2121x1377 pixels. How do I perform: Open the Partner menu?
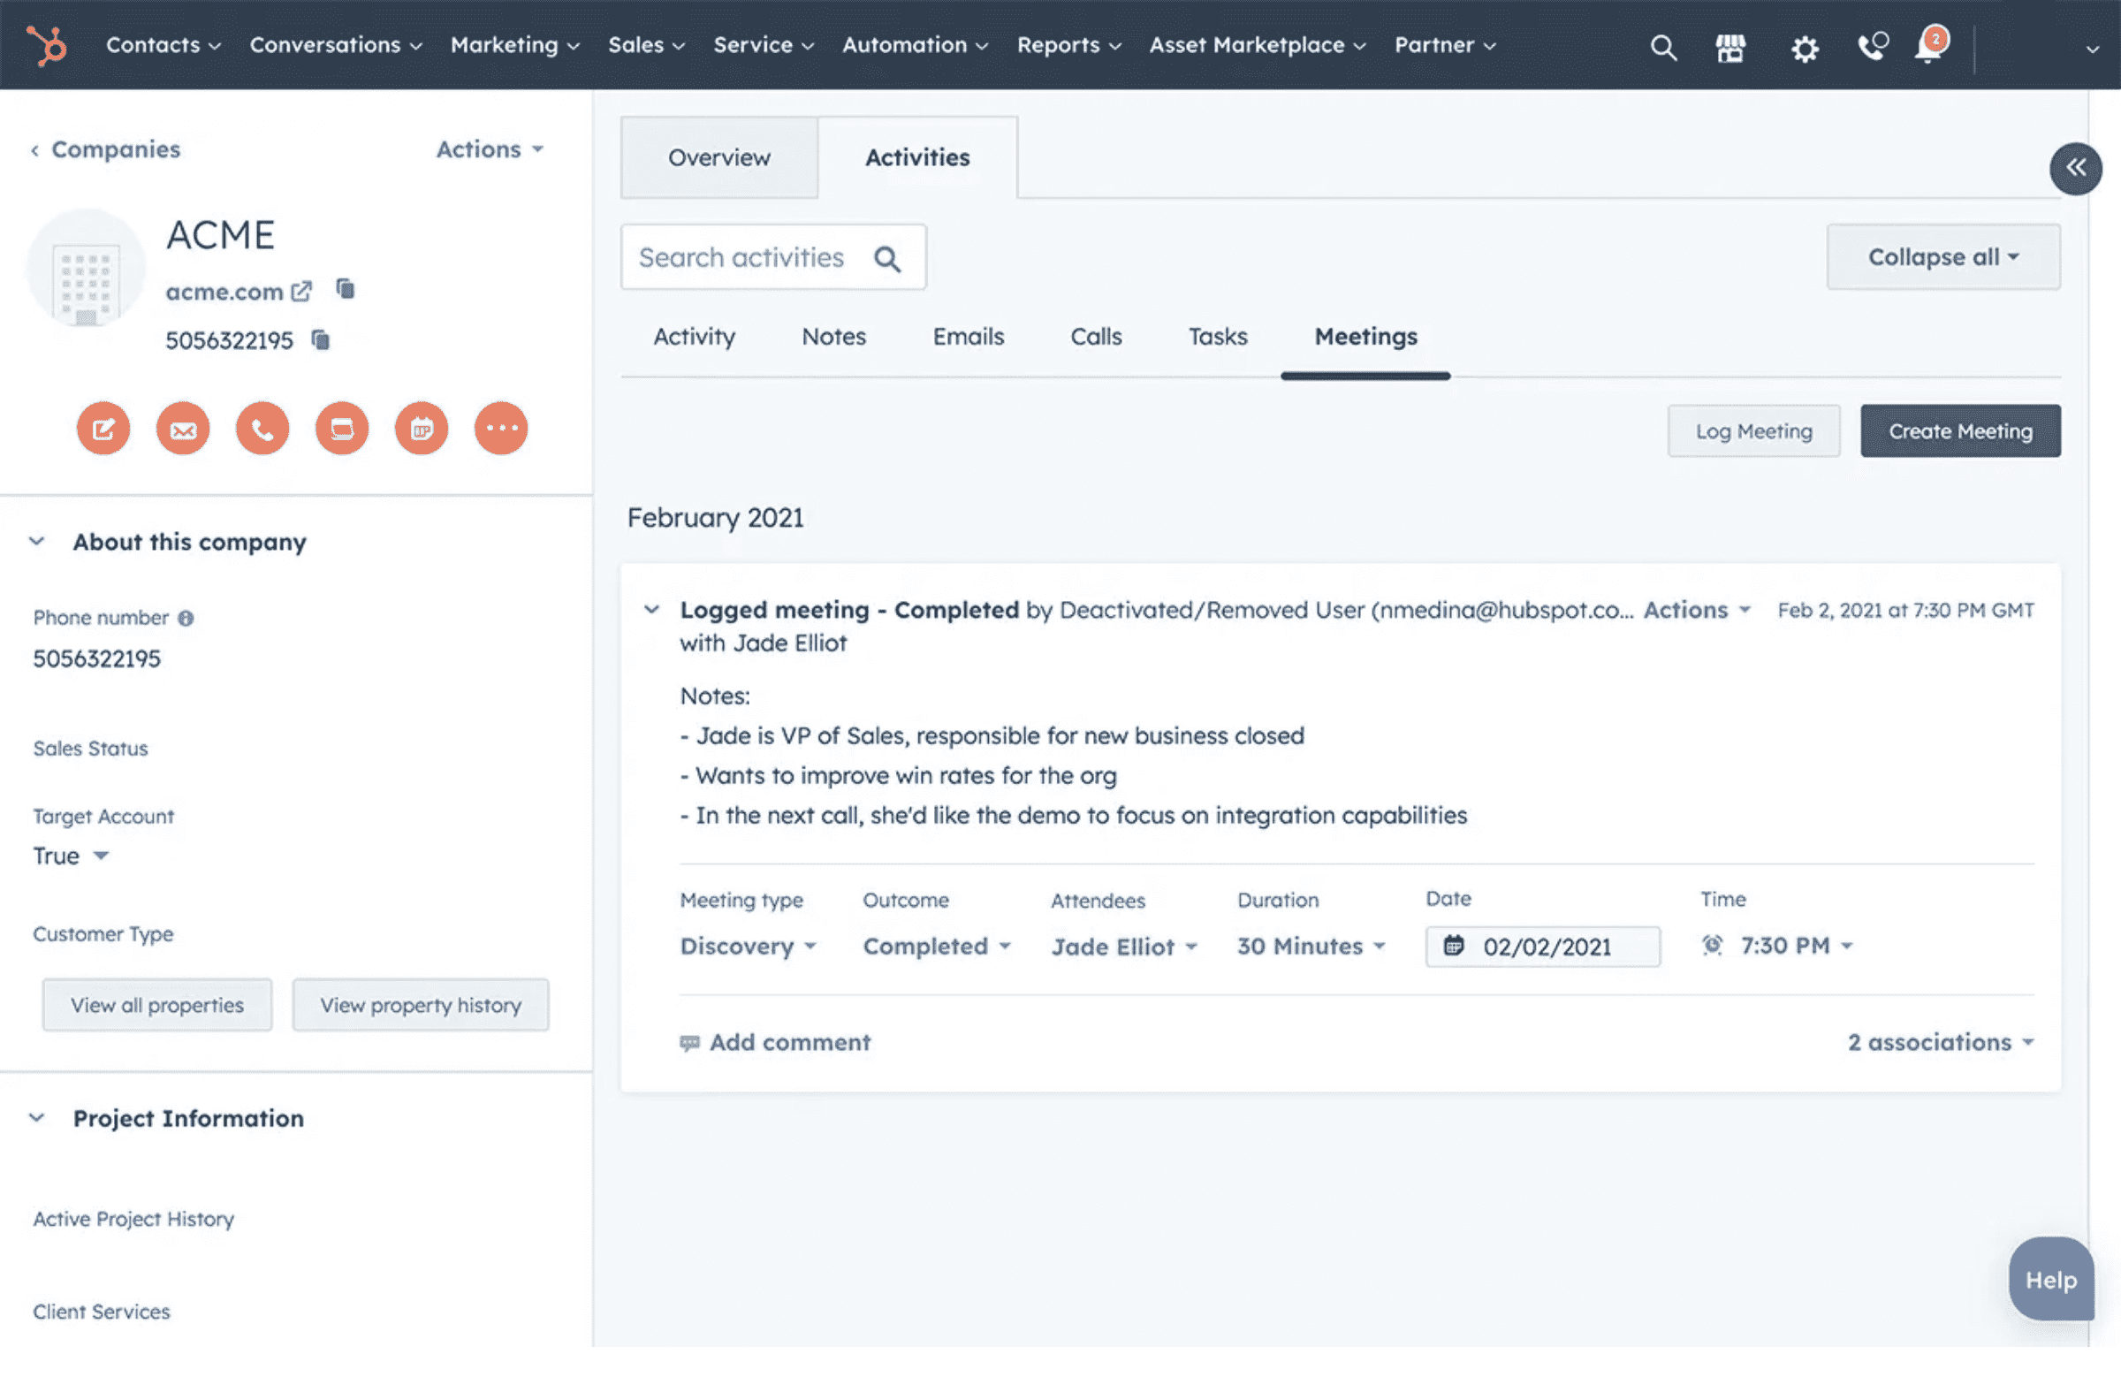pos(1445,44)
